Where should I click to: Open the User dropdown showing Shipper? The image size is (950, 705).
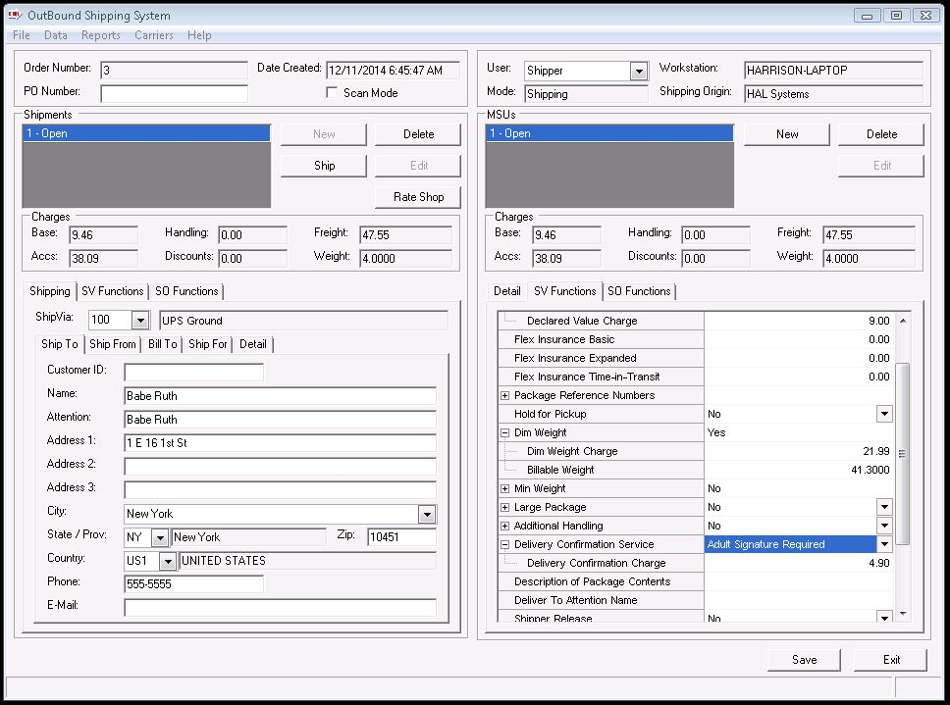point(639,72)
